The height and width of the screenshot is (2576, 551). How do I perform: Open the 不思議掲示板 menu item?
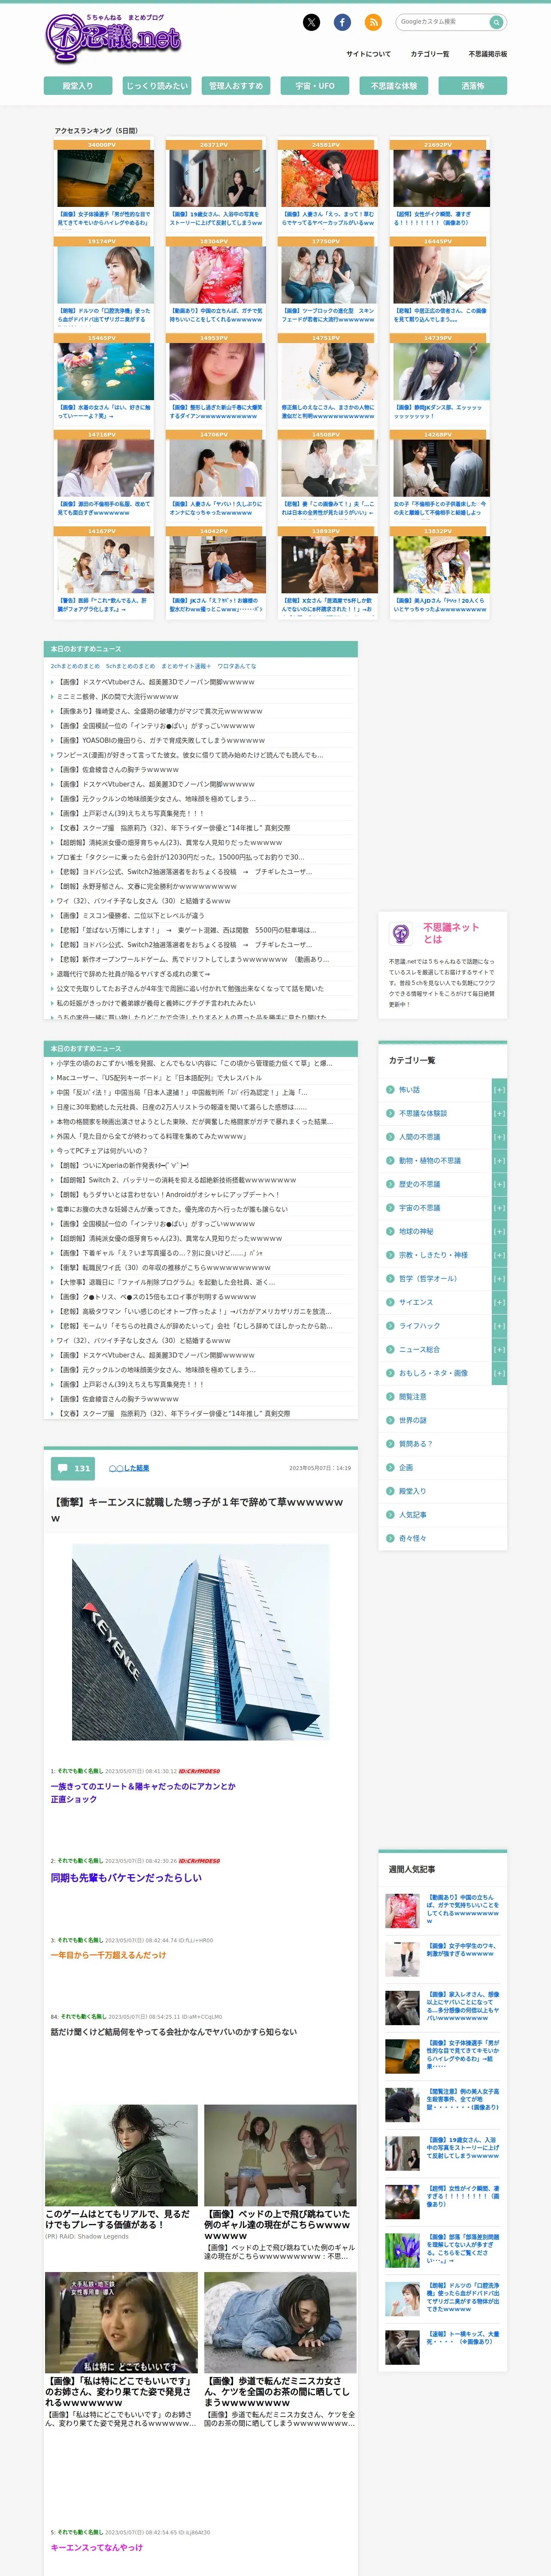point(488,54)
